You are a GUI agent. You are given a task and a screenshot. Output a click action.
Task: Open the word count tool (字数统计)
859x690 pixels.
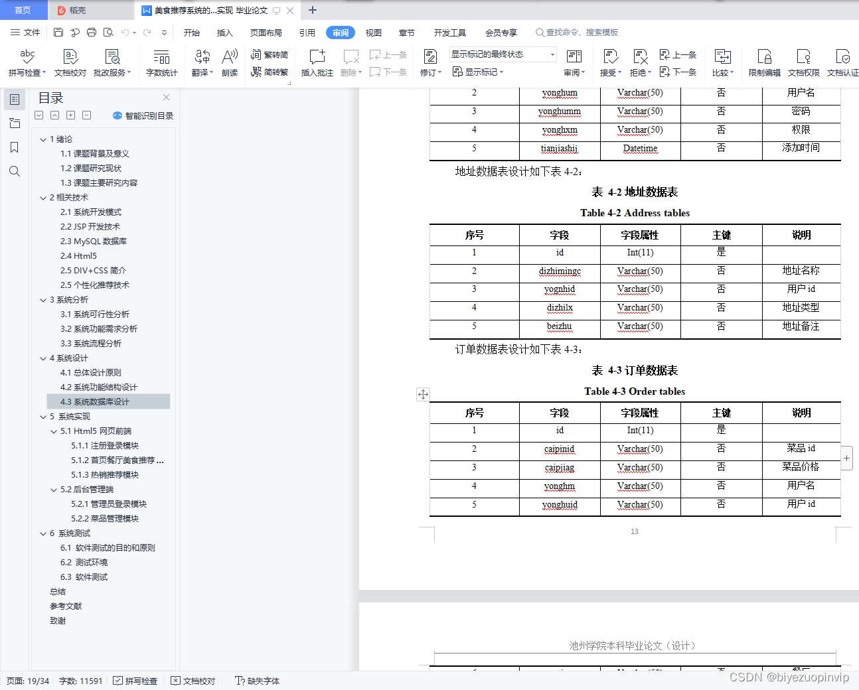tap(161, 63)
